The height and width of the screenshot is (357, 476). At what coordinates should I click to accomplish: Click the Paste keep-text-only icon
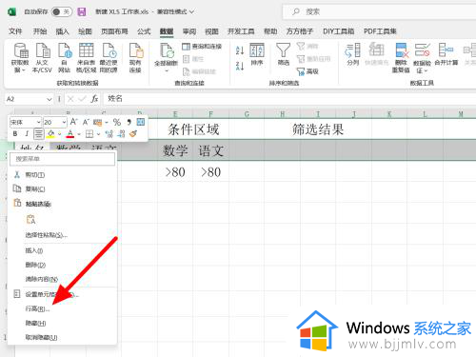click(30, 219)
